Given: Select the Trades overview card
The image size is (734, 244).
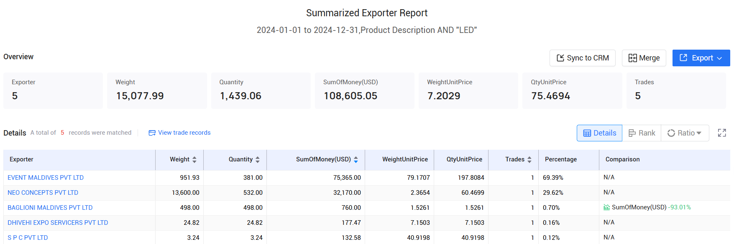Looking at the screenshot, I should [x=676, y=91].
